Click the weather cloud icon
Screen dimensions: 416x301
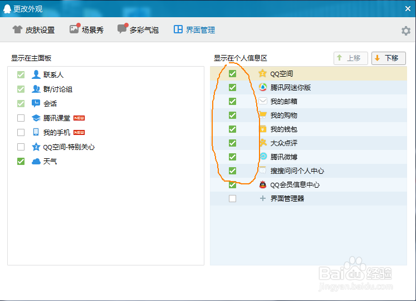click(36, 161)
